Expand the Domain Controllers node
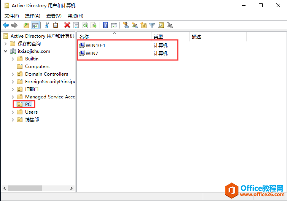This screenshot has height=201, width=287. click(x=13, y=74)
